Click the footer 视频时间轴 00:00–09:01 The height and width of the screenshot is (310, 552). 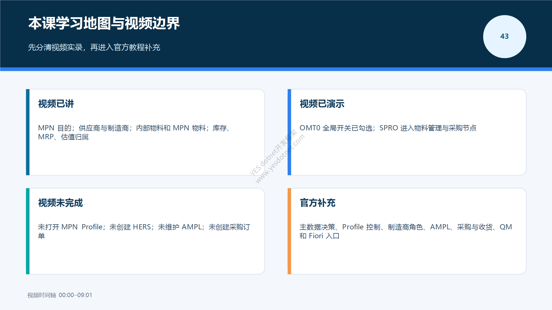click(60, 295)
